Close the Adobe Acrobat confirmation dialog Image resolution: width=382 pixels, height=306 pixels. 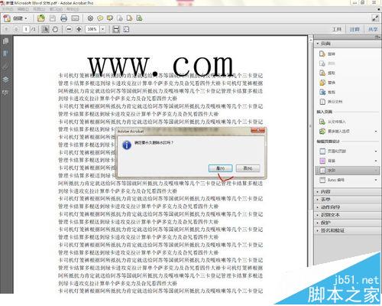(x=257, y=131)
